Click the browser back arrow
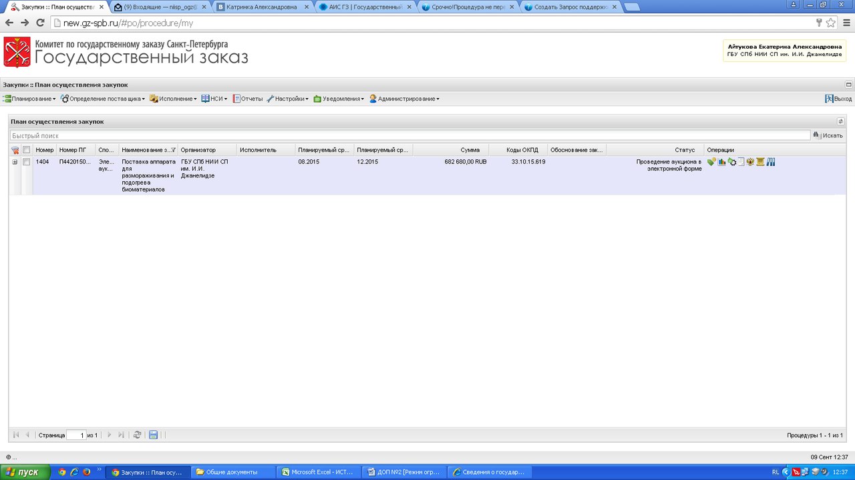The image size is (855, 480). click(9, 23)
